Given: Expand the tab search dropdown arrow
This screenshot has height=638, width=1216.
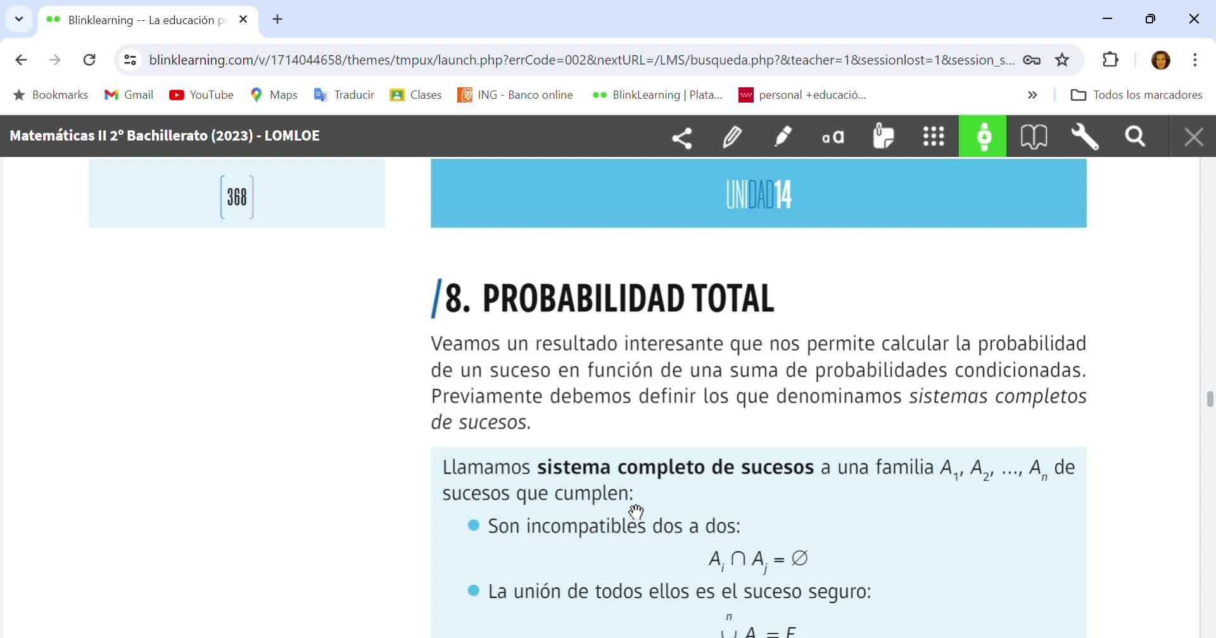Looking at the screenshot, I should [x=19, y=19].
